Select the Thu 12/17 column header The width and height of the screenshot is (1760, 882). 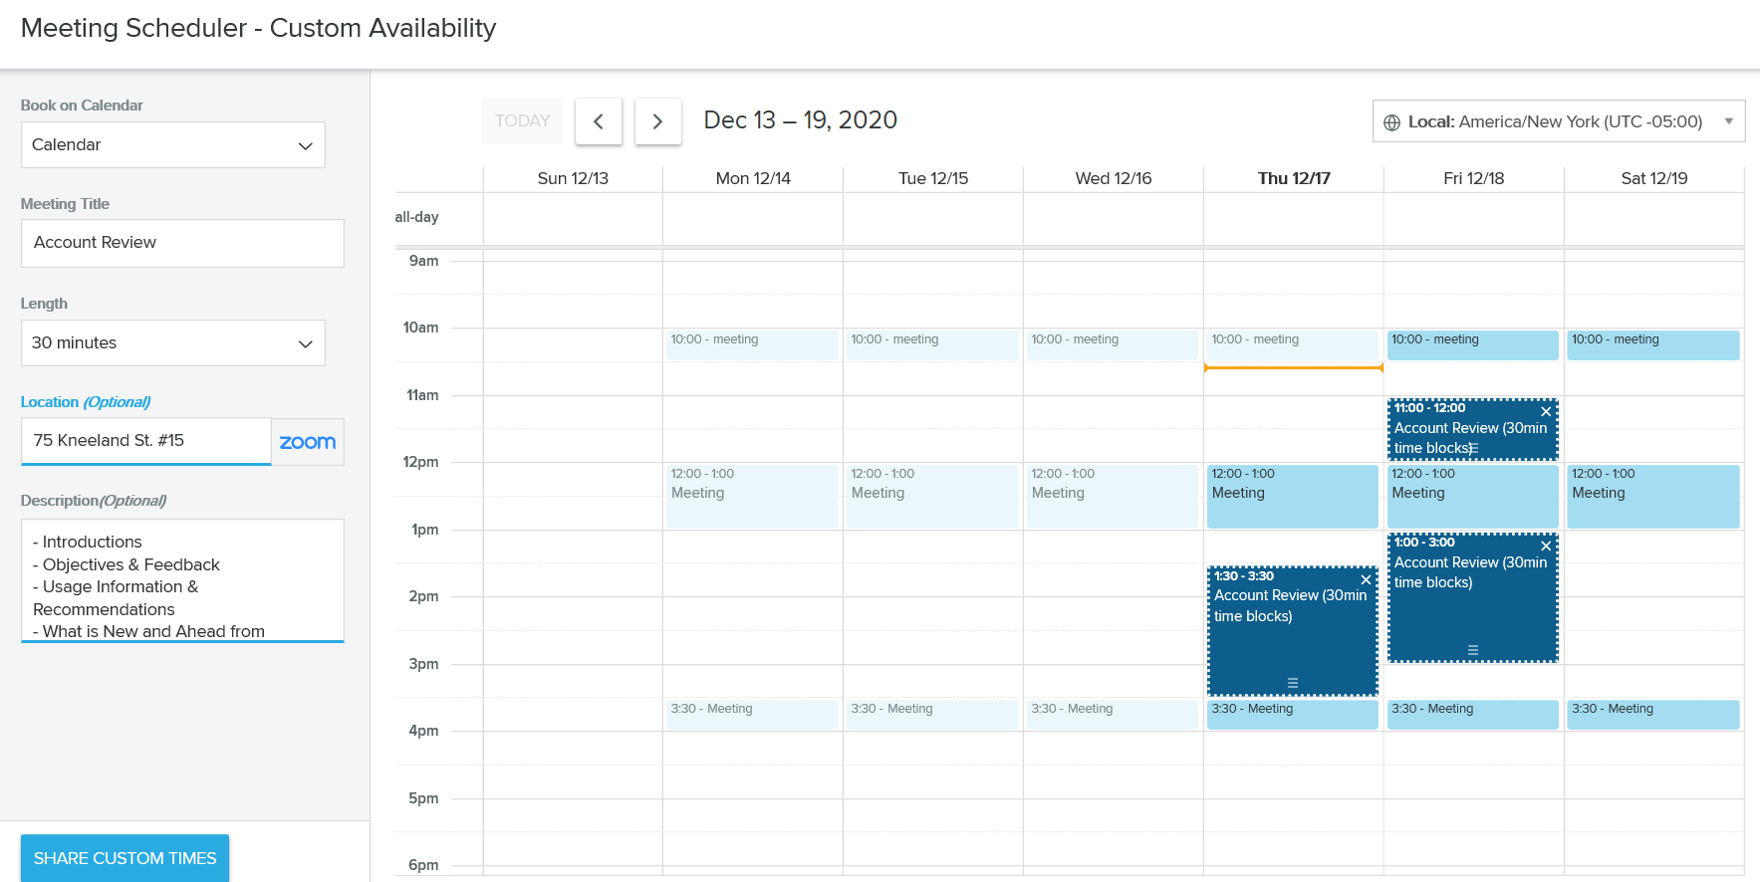point(1293,178)
